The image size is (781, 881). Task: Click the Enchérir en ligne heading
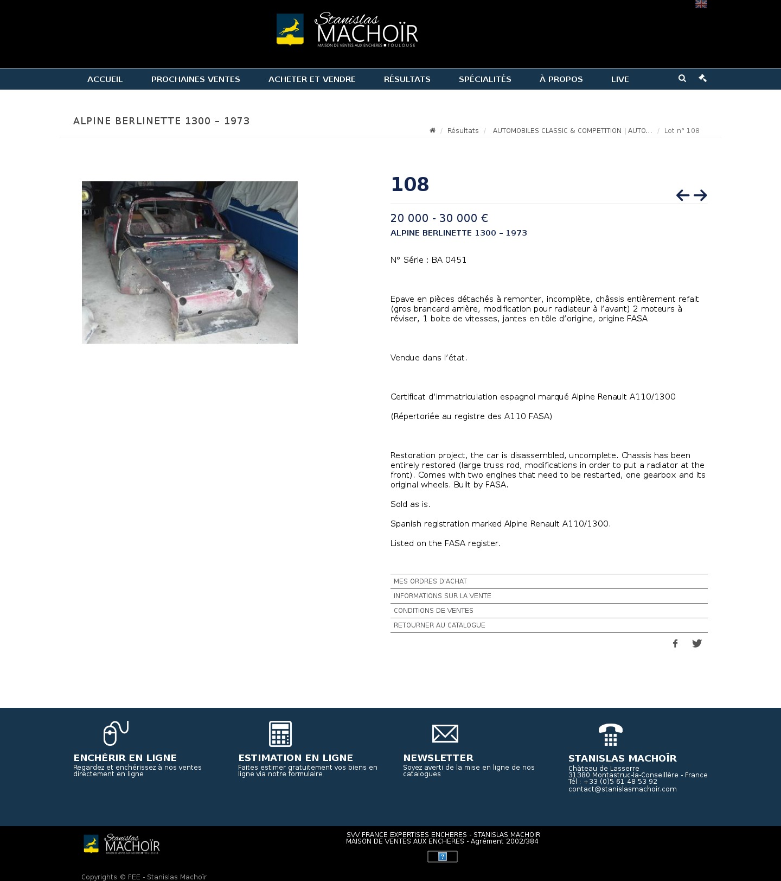click(x=125, y=758)
